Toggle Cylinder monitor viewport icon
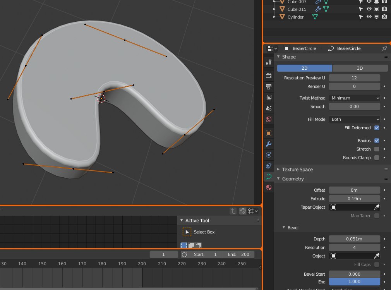 (377, 17)
